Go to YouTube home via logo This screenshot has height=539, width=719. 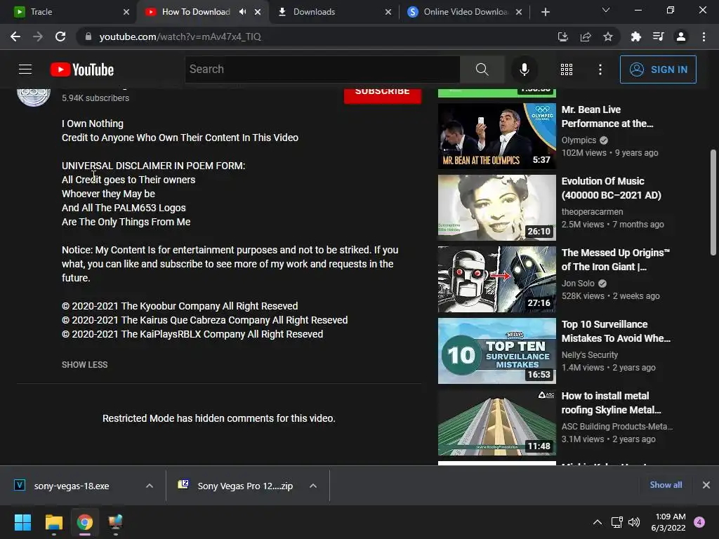pyautogui.click(x=82, y=69)
